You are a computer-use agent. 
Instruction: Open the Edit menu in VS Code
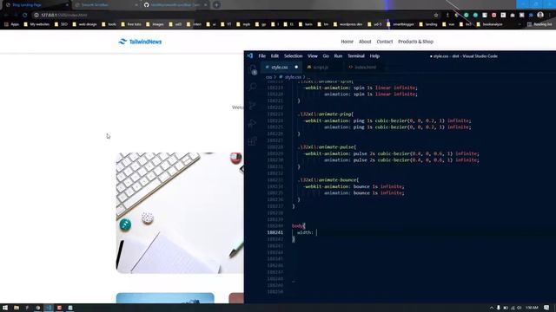coord(275,55)
